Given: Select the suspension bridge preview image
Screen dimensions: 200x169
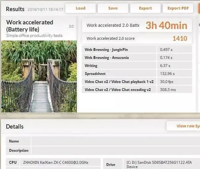Looking at the screenshot, I should pyautogui.click(x=39, y=76).
